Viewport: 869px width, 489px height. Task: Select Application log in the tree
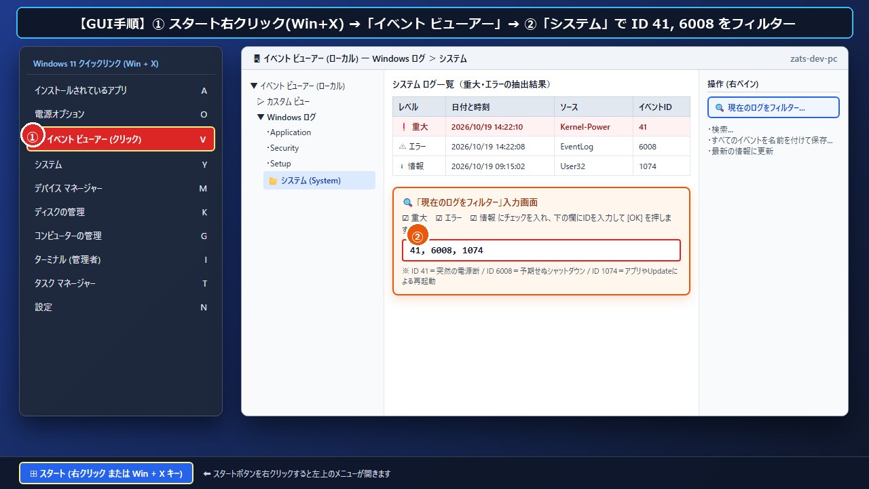289,132
